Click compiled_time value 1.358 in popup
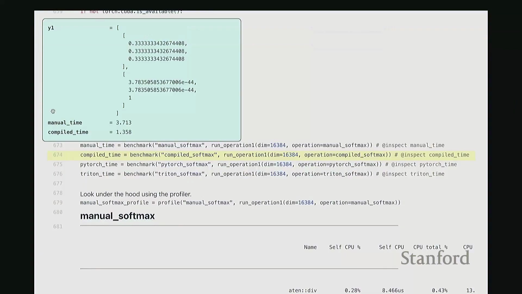The height and width of the screenshot is (294, 522). pyautogui.click(x=124, y=132)
